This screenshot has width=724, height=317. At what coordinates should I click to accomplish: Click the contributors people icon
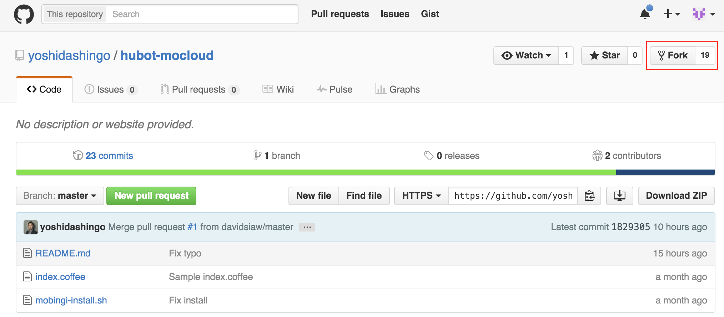(x=597, y=156)
